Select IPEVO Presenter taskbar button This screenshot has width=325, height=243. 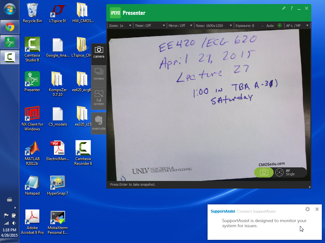coord(10,42)
